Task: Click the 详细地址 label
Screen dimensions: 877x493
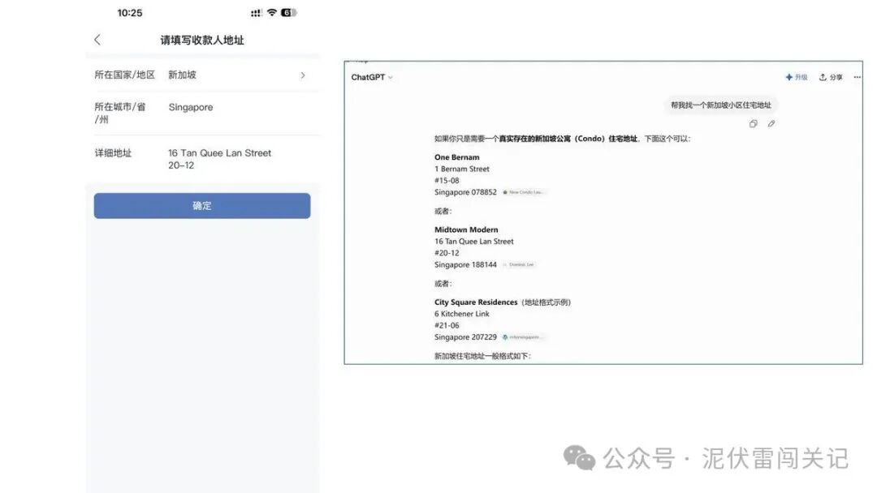Action: pos(113,153)
